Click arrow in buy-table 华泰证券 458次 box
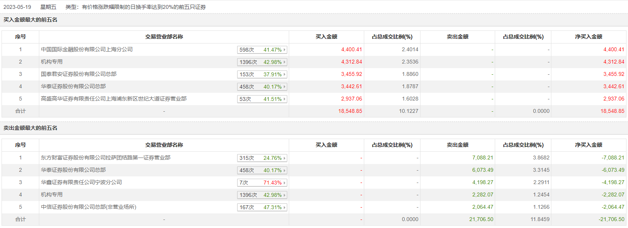Image resolution: width=628 pixels, height=228 pixels. click(285, 87)
